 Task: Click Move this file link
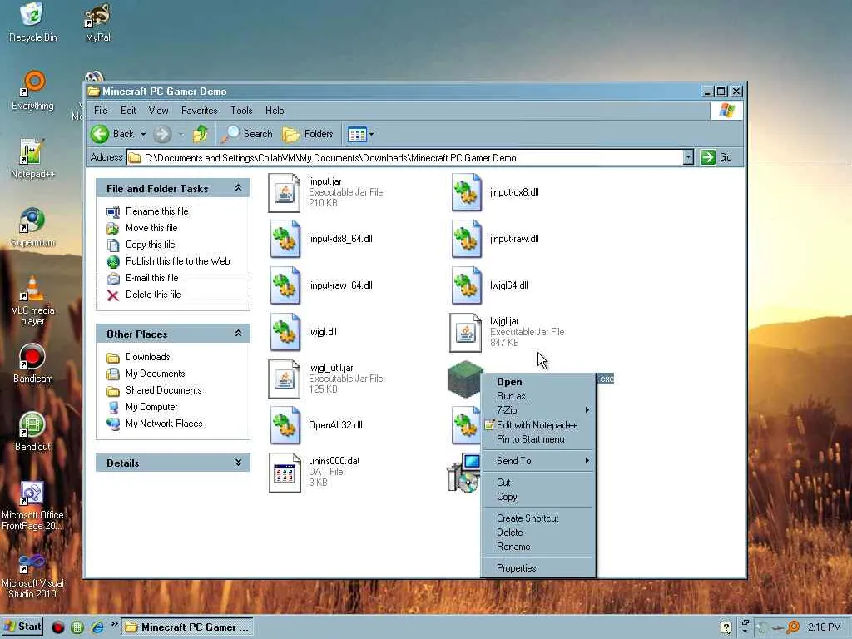point(151,228)
